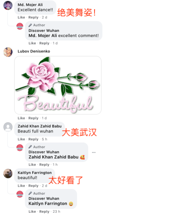Click bold Md. Mojer Ali mention in reply

(43, 36)
